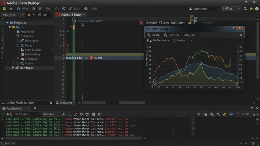Click the green back arrow in console toolbar

(3, 114)
